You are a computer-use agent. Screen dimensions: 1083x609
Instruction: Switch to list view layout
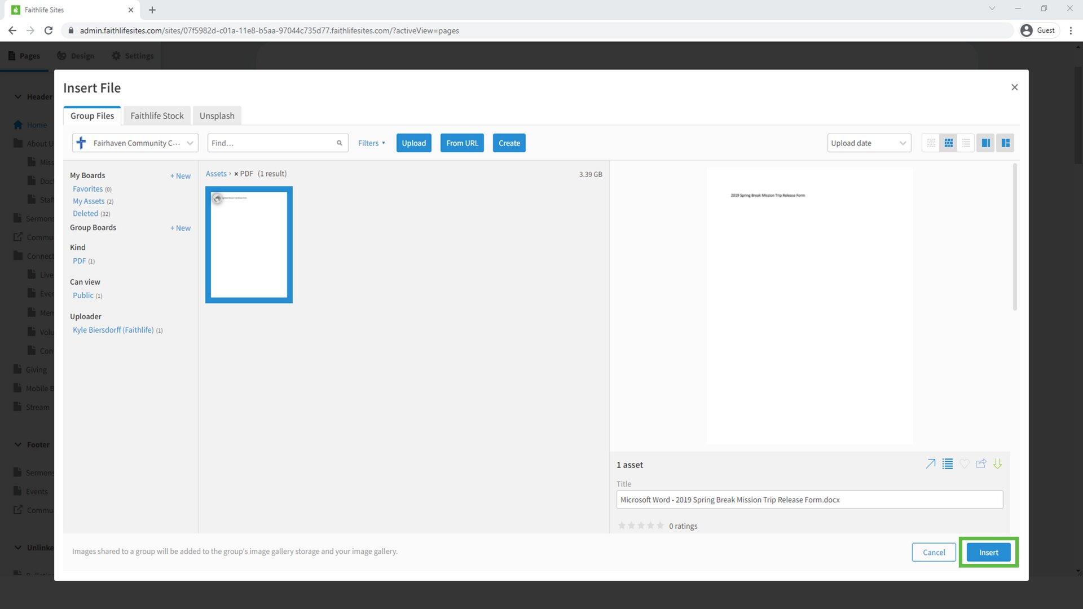point(966,143)
